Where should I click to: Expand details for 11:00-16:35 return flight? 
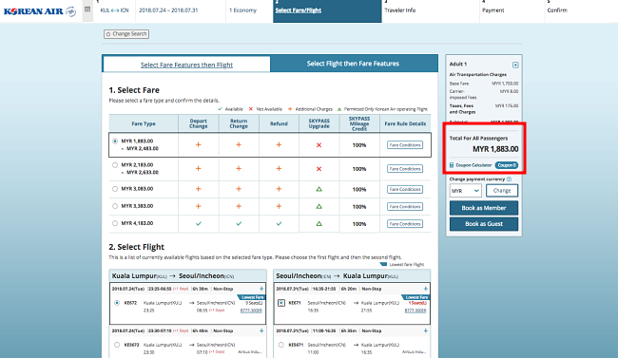click(426, 330)
